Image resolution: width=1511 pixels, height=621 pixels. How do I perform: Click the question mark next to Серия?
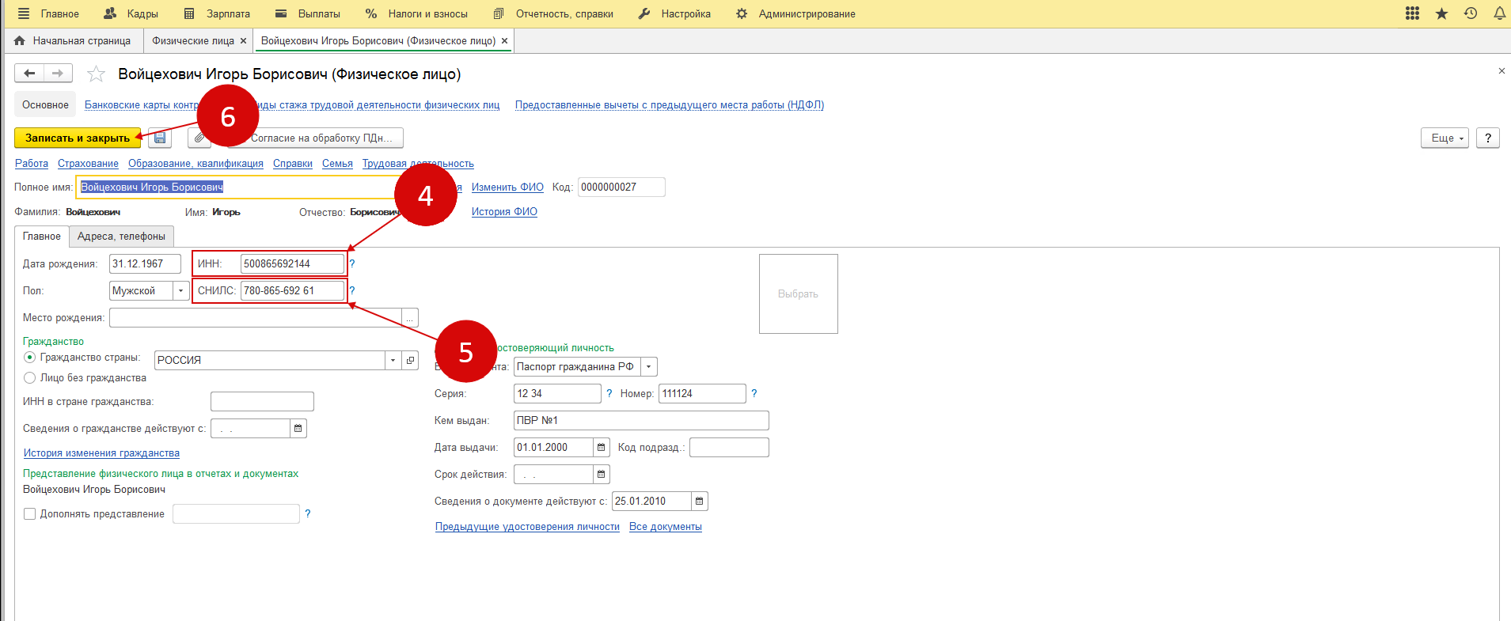coord(609,393)
